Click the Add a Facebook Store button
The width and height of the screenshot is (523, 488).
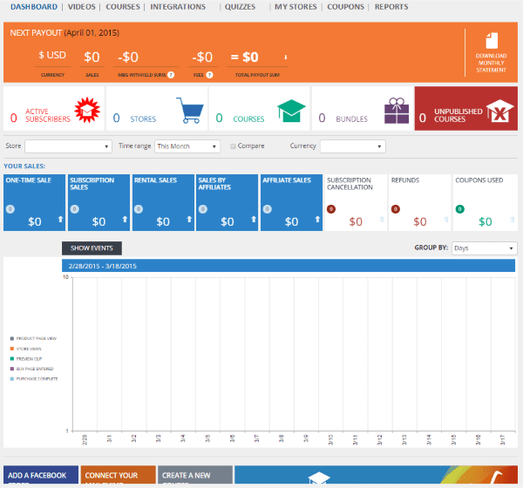40,477
